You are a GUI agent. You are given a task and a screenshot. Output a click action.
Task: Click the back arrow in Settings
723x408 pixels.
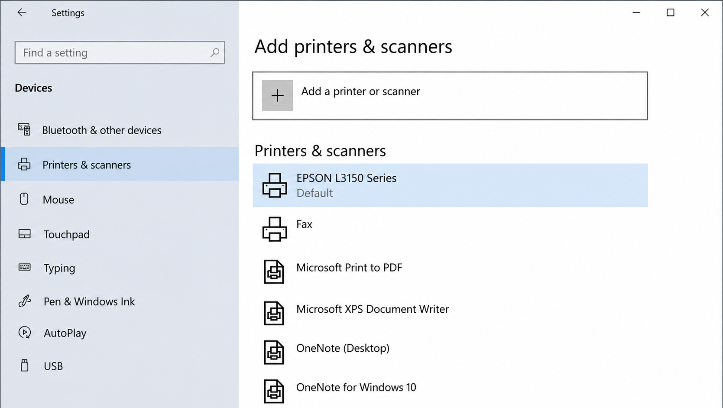[22, 13]
